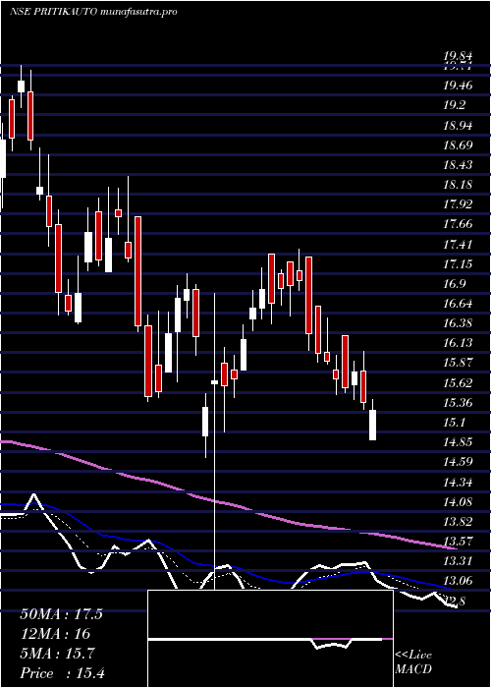Click the 15.87 price axis label
The height and width of the screenshot is (688, 491).
[x=458, y=363]
